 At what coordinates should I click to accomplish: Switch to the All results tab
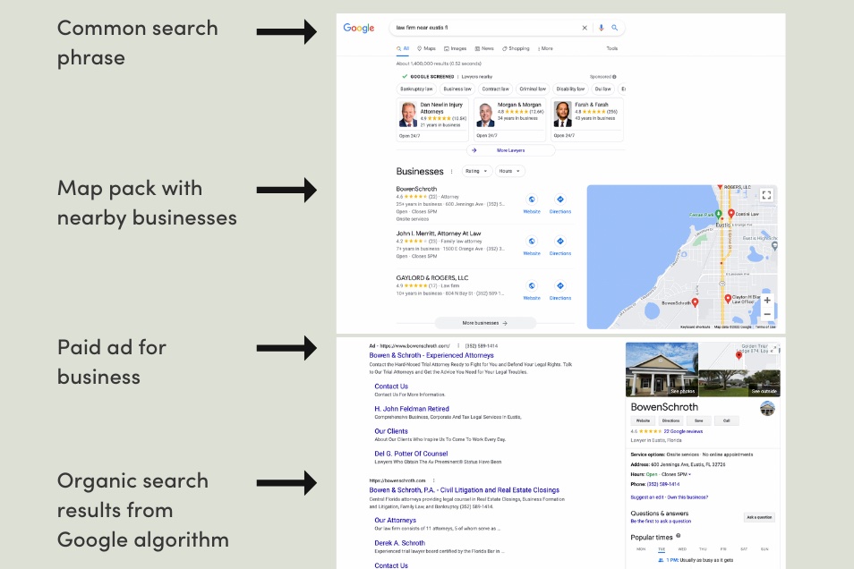pos(403,48)
